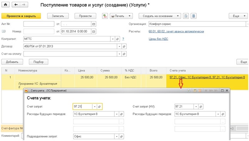Open the Цены без НДС link

pos(158,39)
